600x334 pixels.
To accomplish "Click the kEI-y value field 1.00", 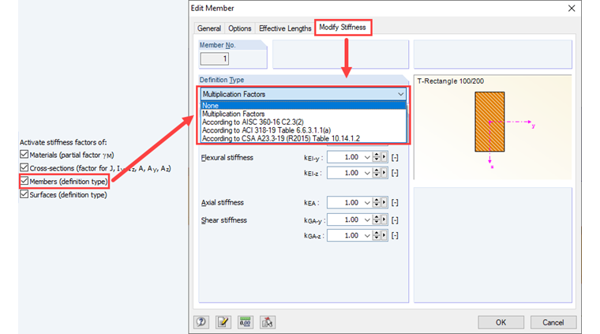I will coord(345,157).
